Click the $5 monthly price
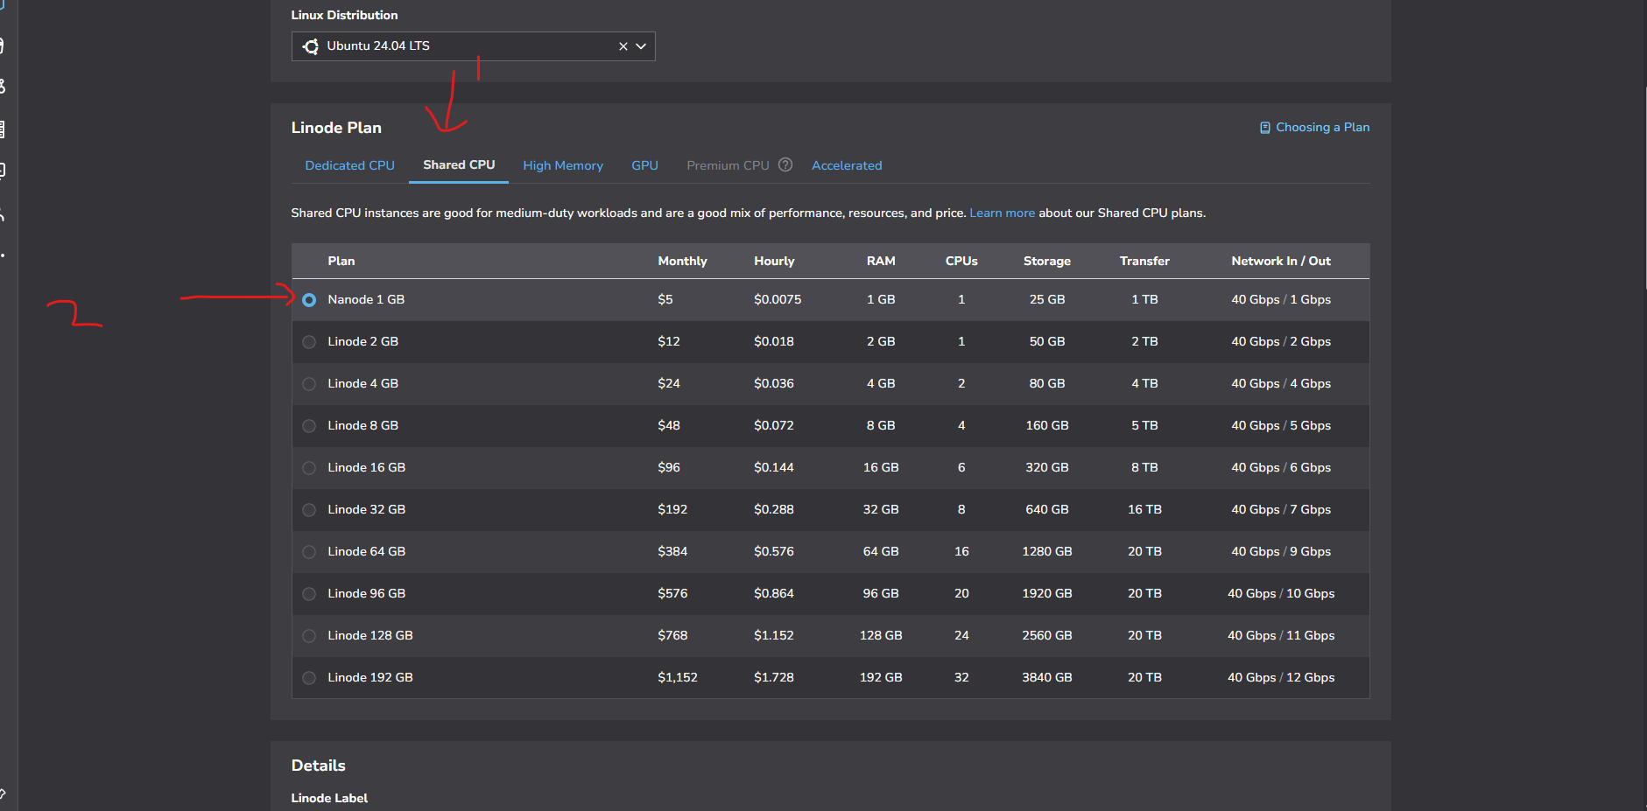 [665, 299]
